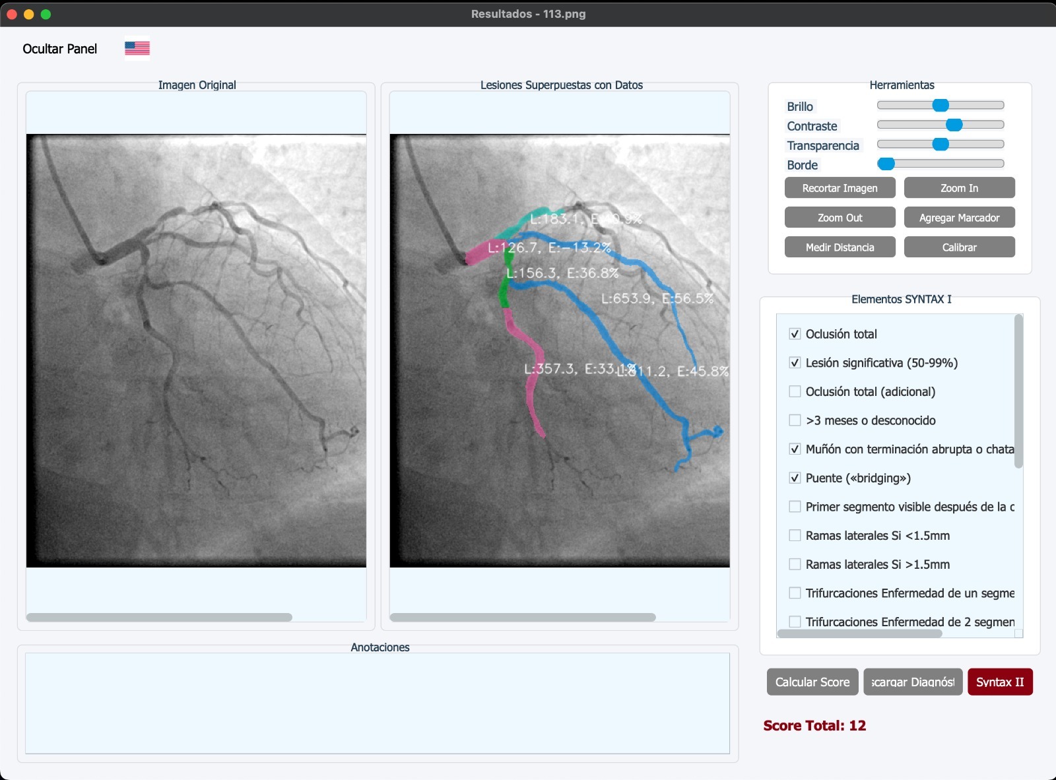Check the >3 meses o desconocido option

point(795,420)
